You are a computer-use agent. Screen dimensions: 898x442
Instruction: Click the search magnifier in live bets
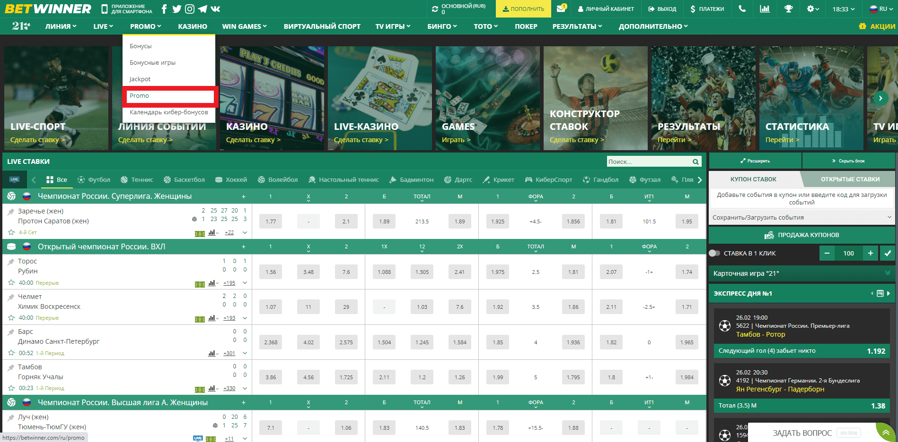696,162
